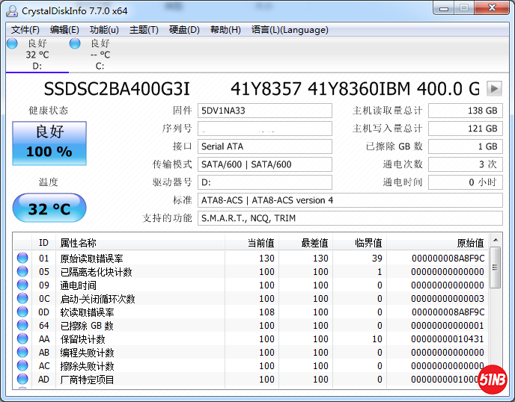Open the 功能(u) menu

(x=104, y=30)
